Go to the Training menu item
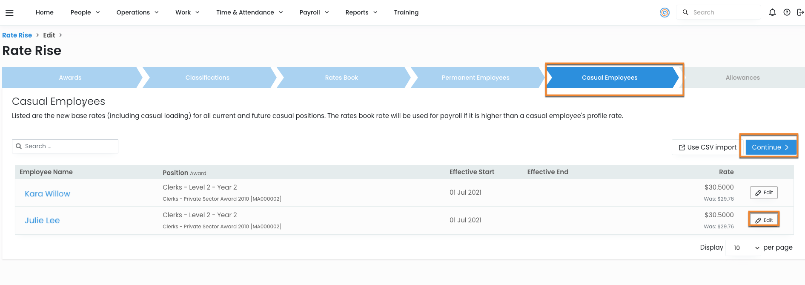The image size is (805, 285). (x=406, y=12)
